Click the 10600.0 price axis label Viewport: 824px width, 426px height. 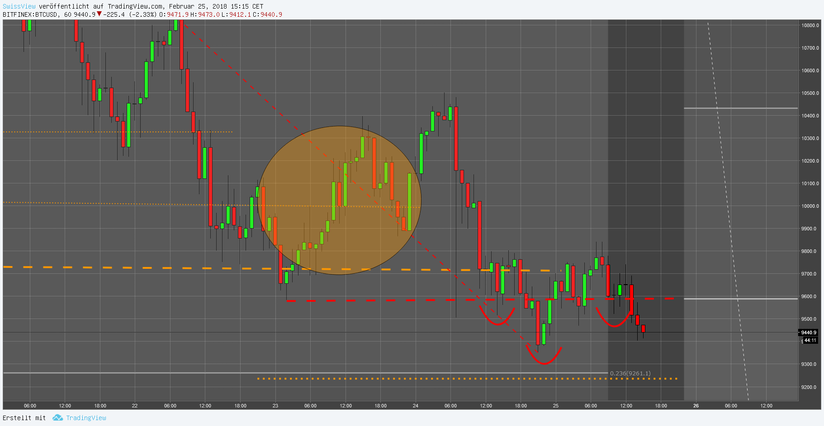[x=810, y=70]
